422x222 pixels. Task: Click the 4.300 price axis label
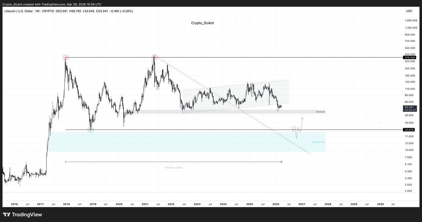point(409,171)
